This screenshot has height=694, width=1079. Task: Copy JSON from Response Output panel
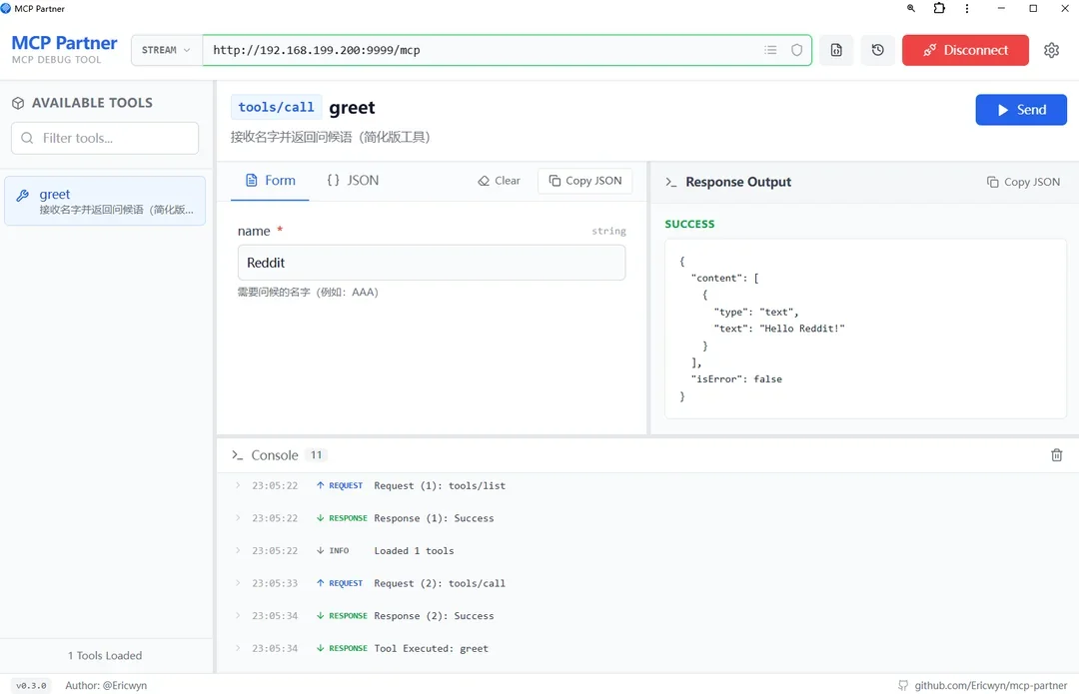[1023, 183]
